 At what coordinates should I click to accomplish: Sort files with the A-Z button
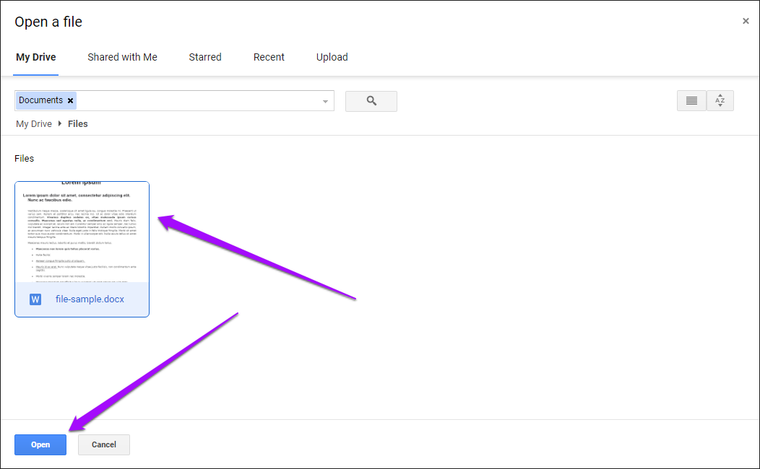pos(720,102)
